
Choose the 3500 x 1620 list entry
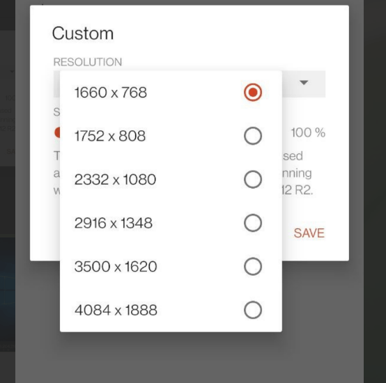click(x=171, y=267)
